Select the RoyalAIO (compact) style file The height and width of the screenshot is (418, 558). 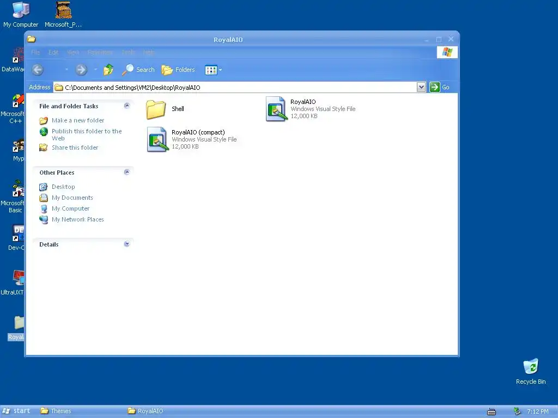(192, 139)
